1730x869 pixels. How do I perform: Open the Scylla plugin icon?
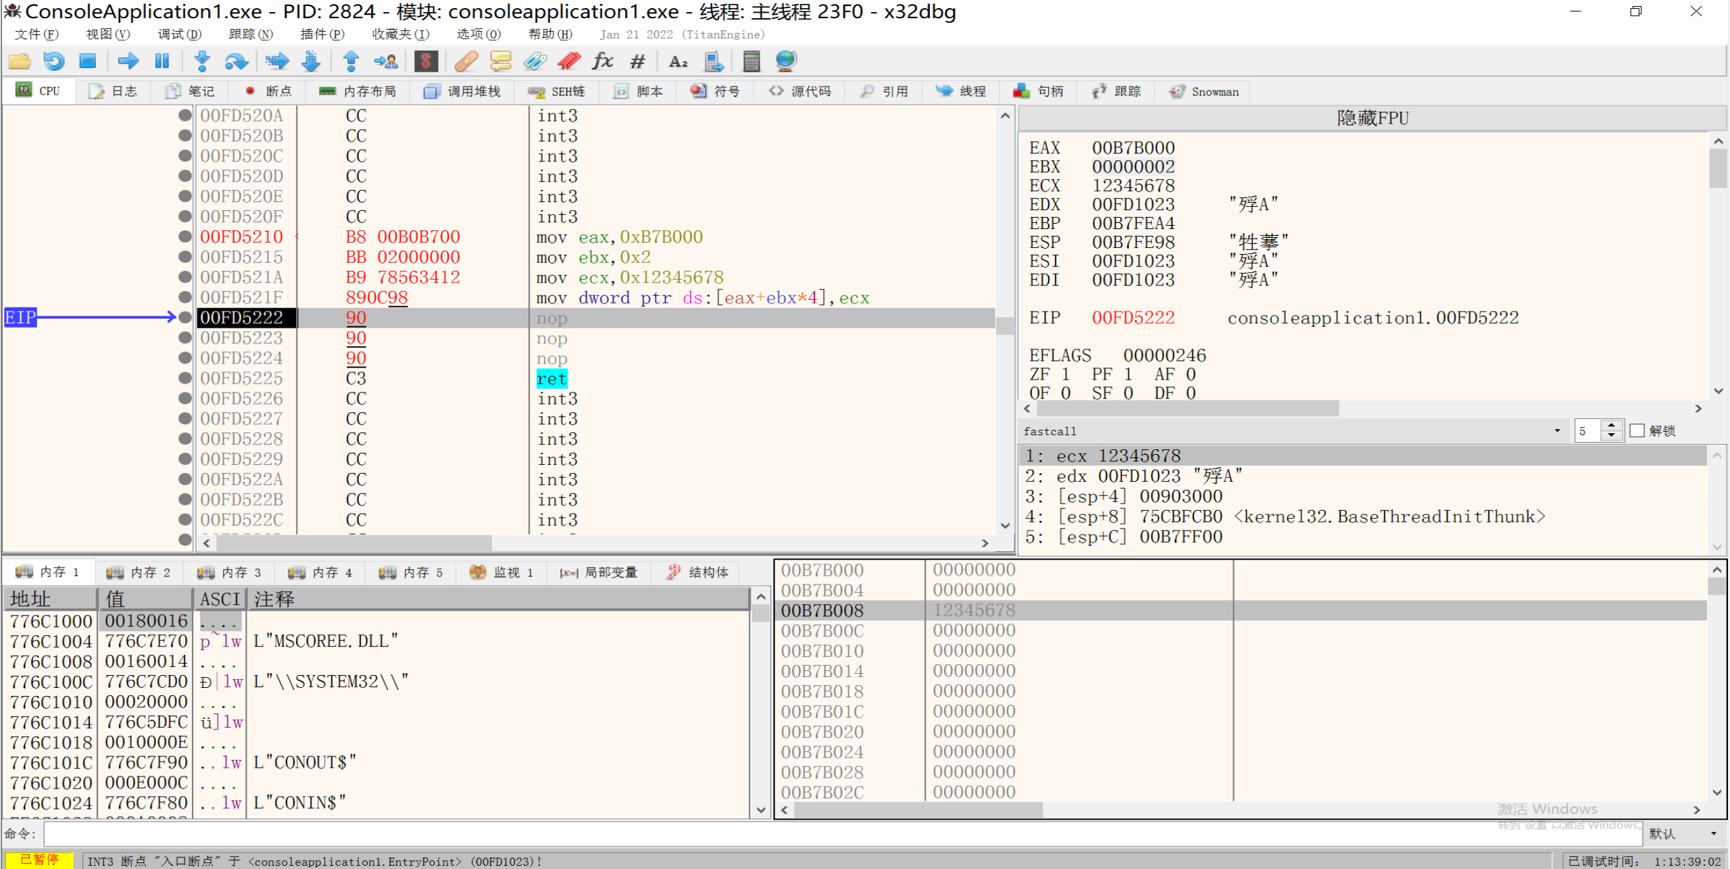pyautogui.click(x=426, y=61)
